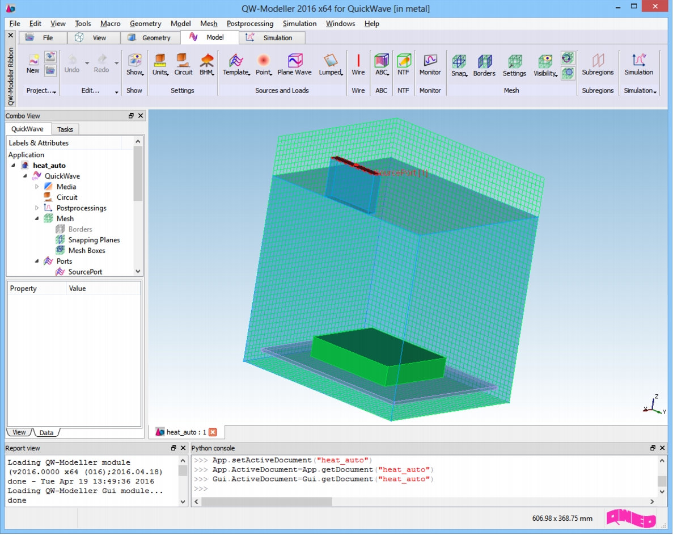Add a Plane Wave source
673x535 pixels.
[x=294, y=65]
